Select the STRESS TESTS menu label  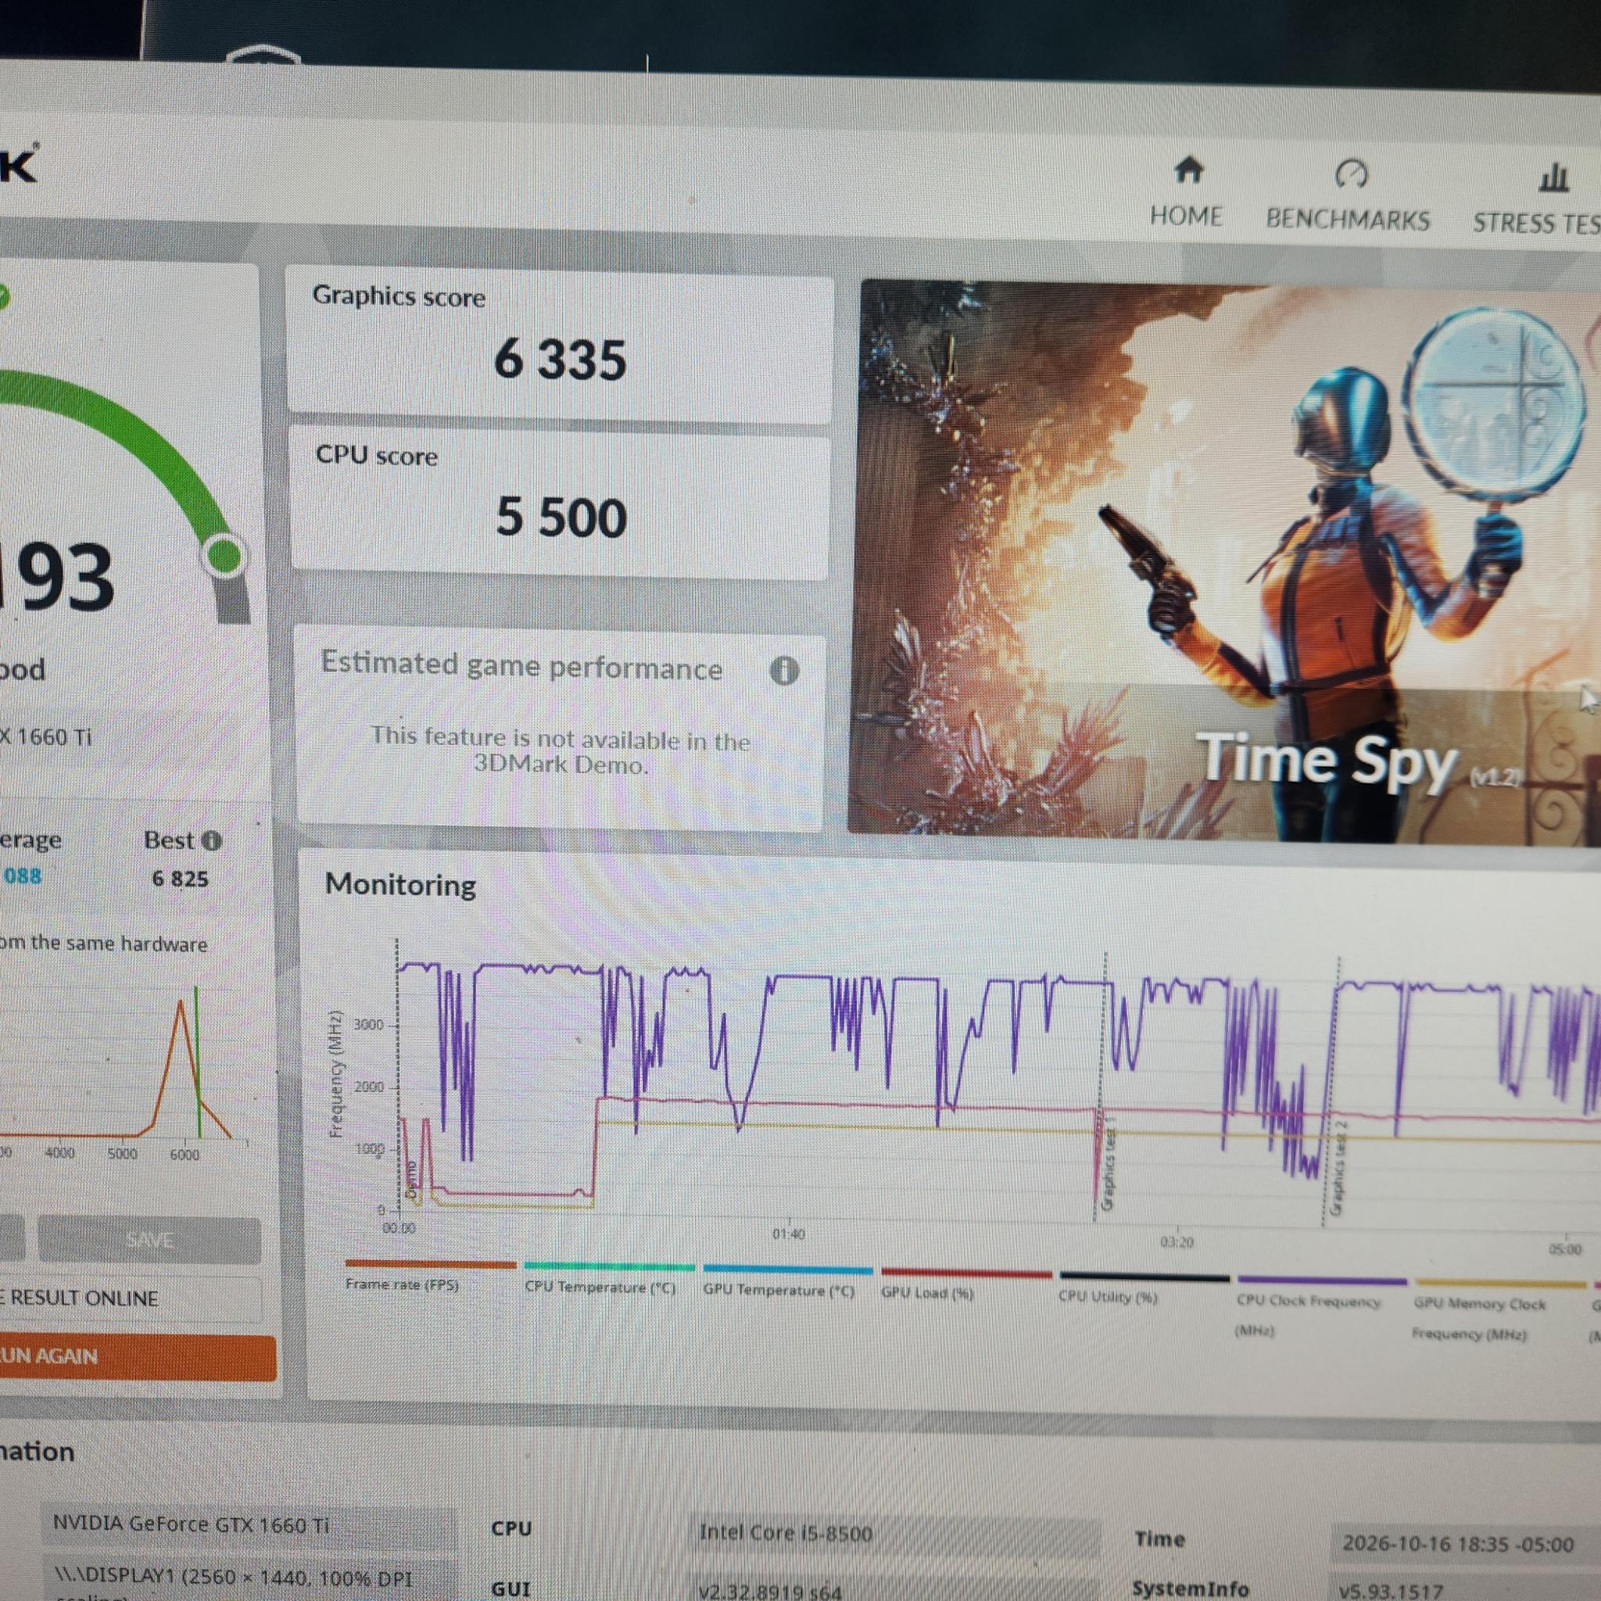point(1535,224)
